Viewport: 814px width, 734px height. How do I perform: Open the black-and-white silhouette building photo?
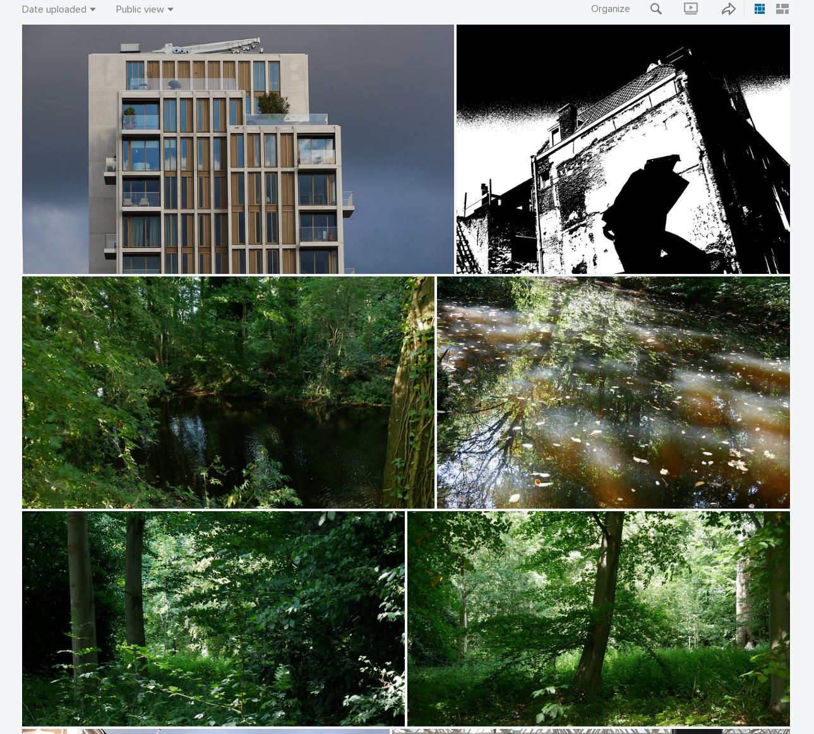point(623,149)
